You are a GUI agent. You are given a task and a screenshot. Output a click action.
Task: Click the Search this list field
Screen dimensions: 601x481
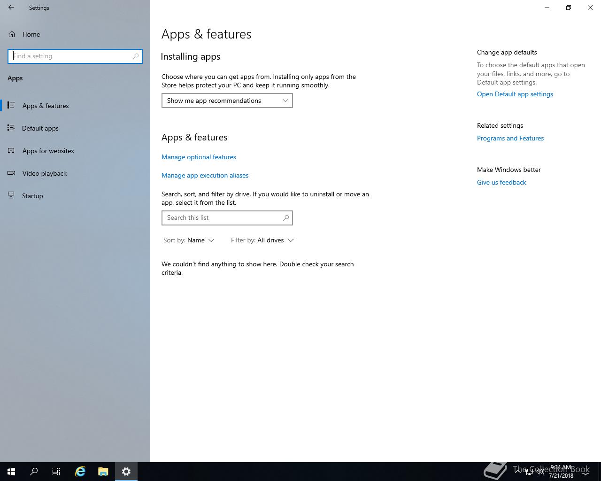coord(227,218)
